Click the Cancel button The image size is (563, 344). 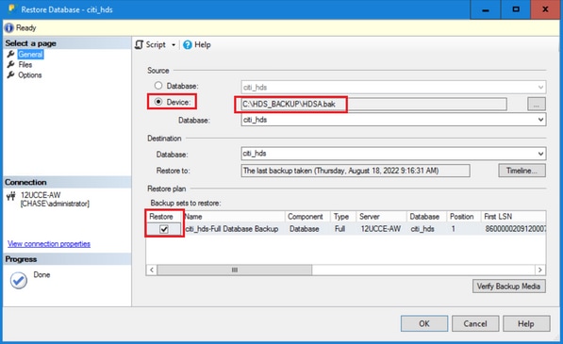pyautogui.click(x=475, y=323)
